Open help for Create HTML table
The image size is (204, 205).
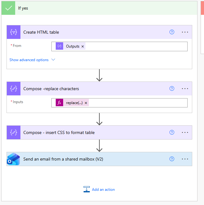pyautogui.click(x=172, y=32)
